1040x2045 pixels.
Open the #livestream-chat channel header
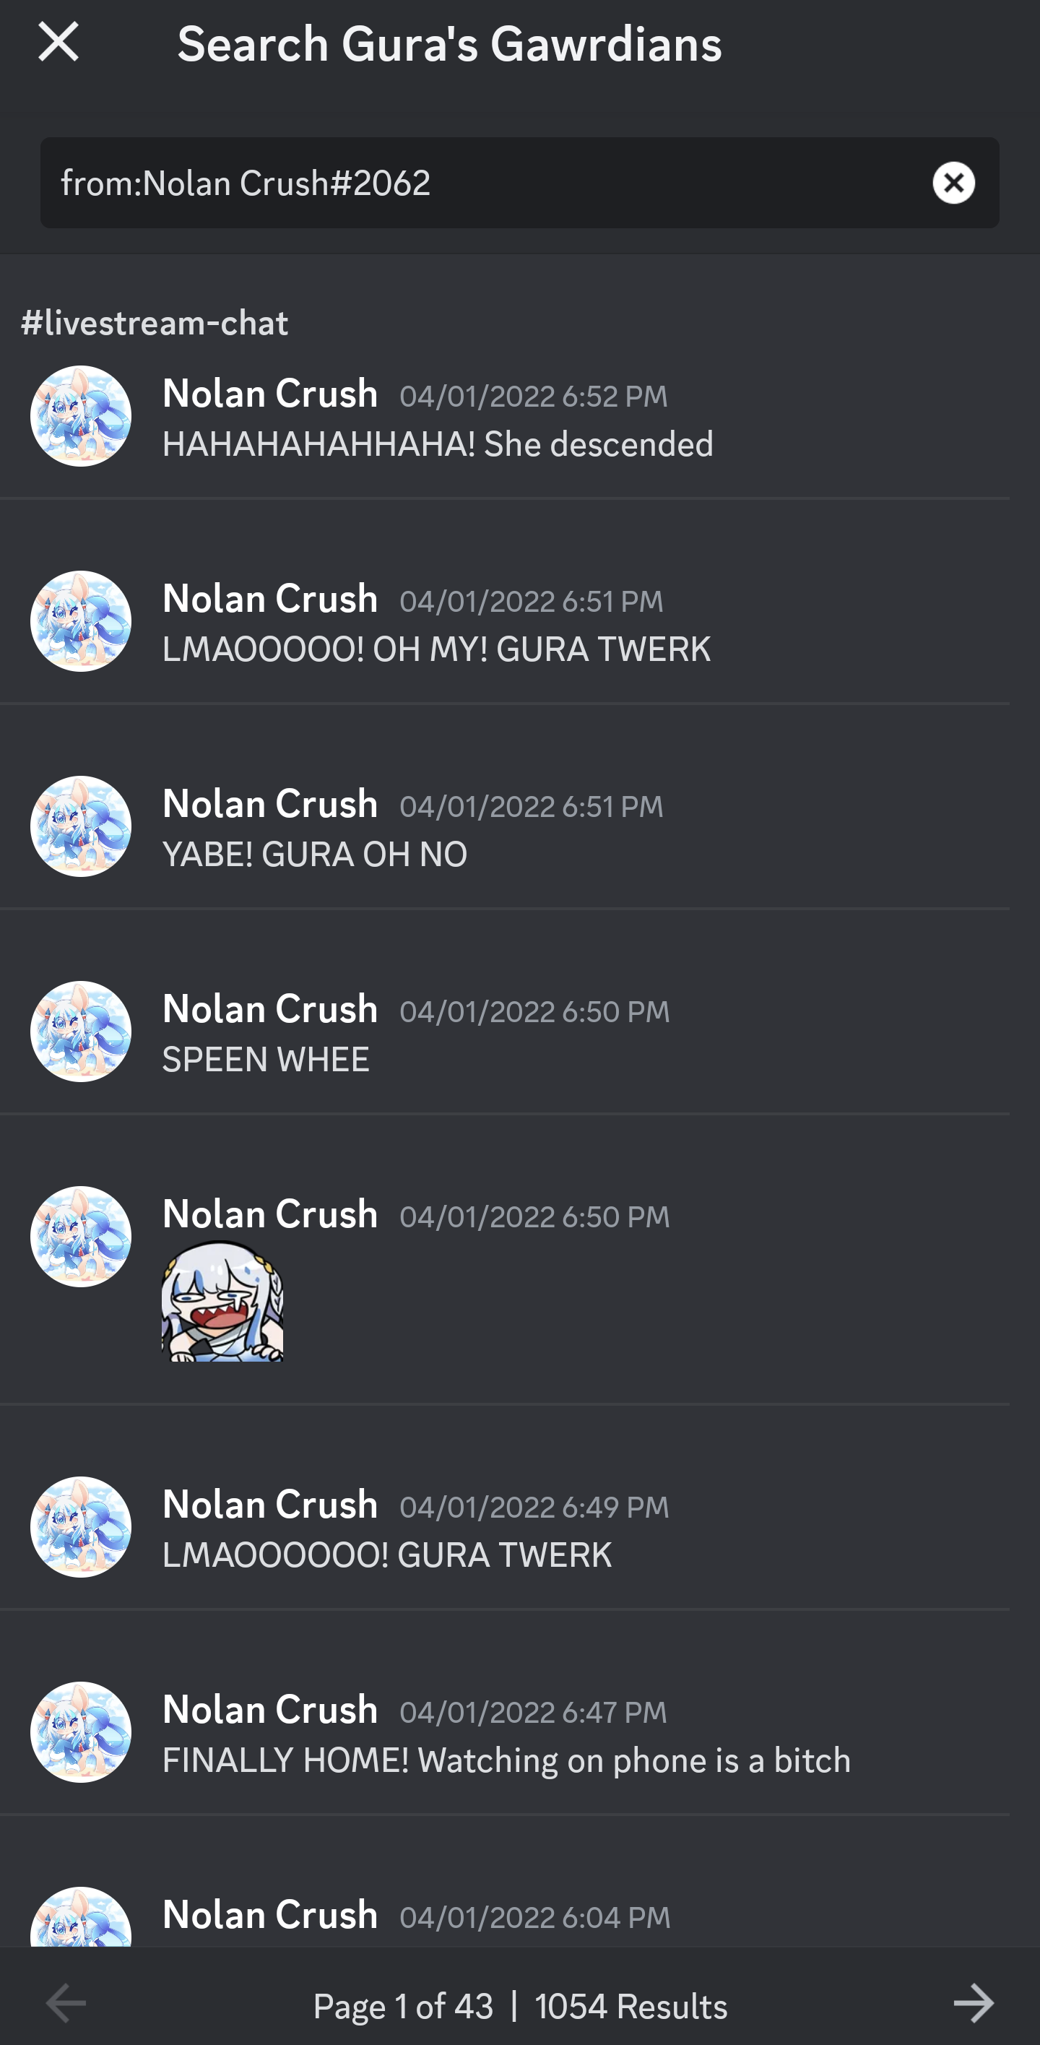[155, 323]
